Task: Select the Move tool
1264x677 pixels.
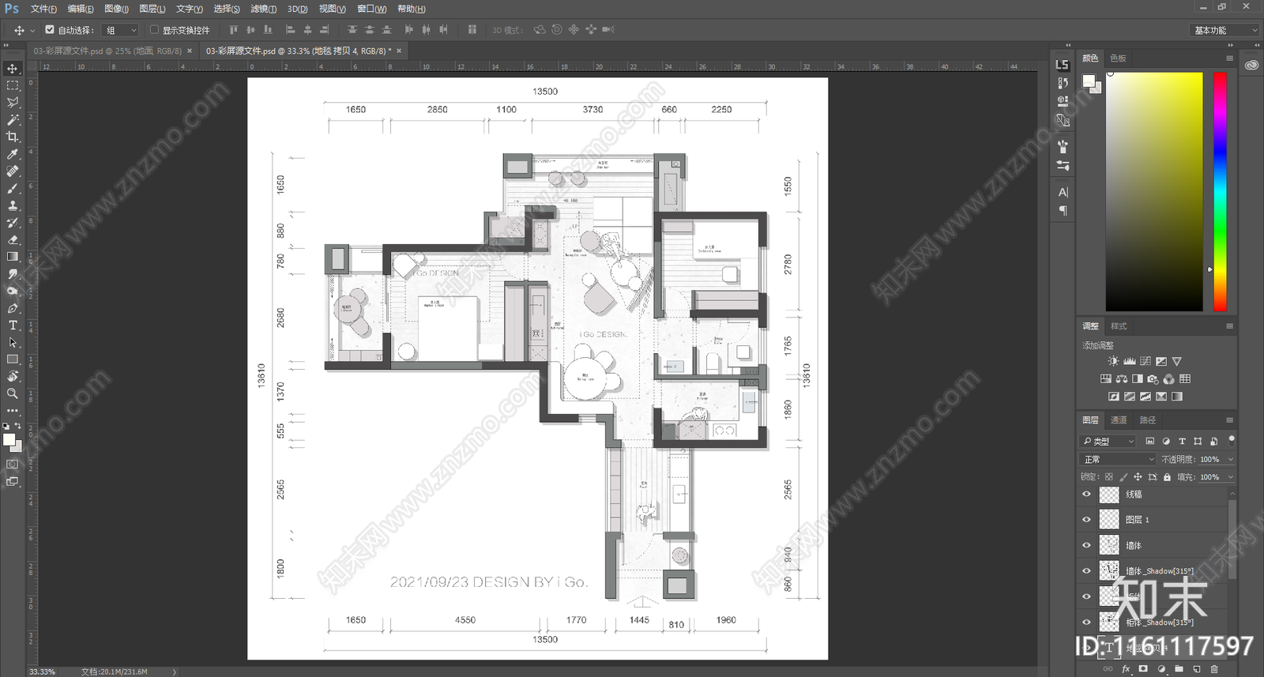Action: (13, 69)
